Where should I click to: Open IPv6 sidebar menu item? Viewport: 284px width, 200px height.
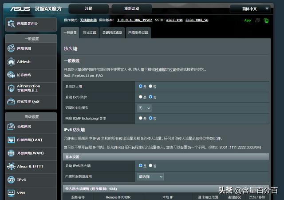click(31, 180)
